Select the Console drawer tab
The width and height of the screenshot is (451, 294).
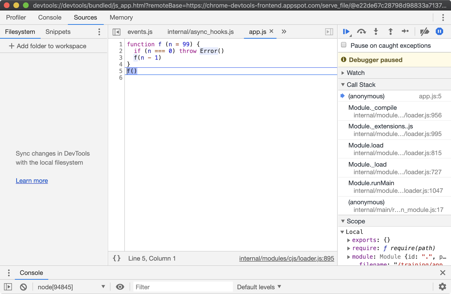point(31,273)
